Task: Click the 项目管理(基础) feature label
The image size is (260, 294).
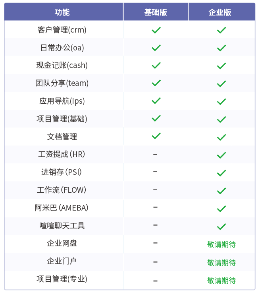Action: click(62, 119)
